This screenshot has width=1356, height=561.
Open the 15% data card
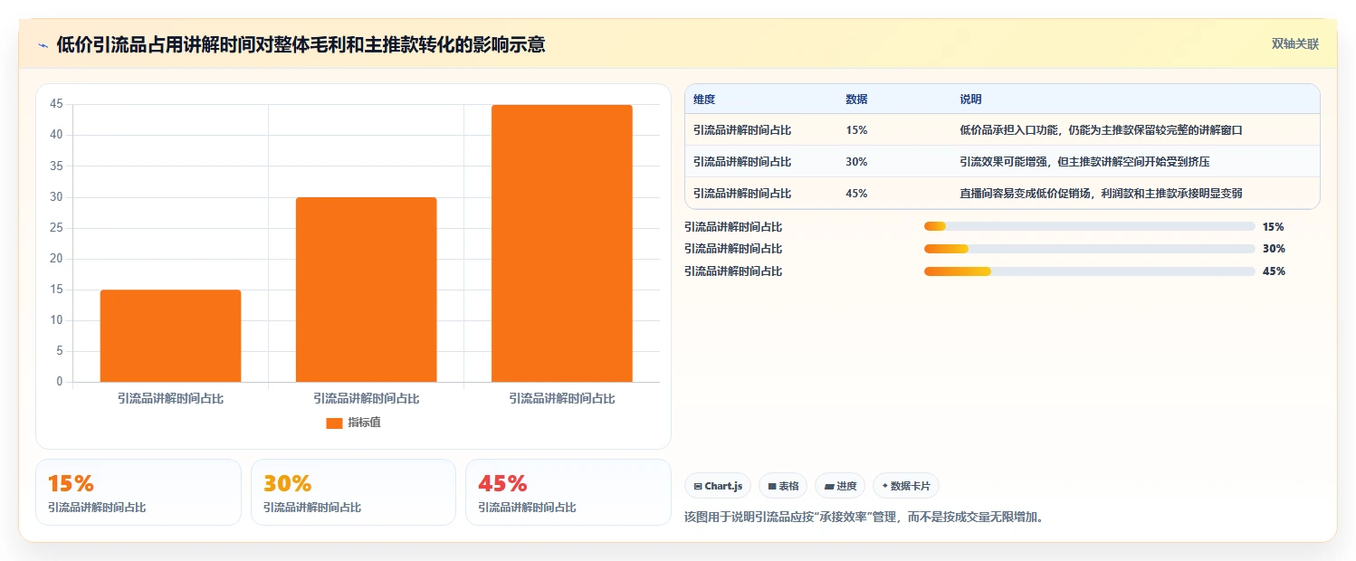point(138,492)
